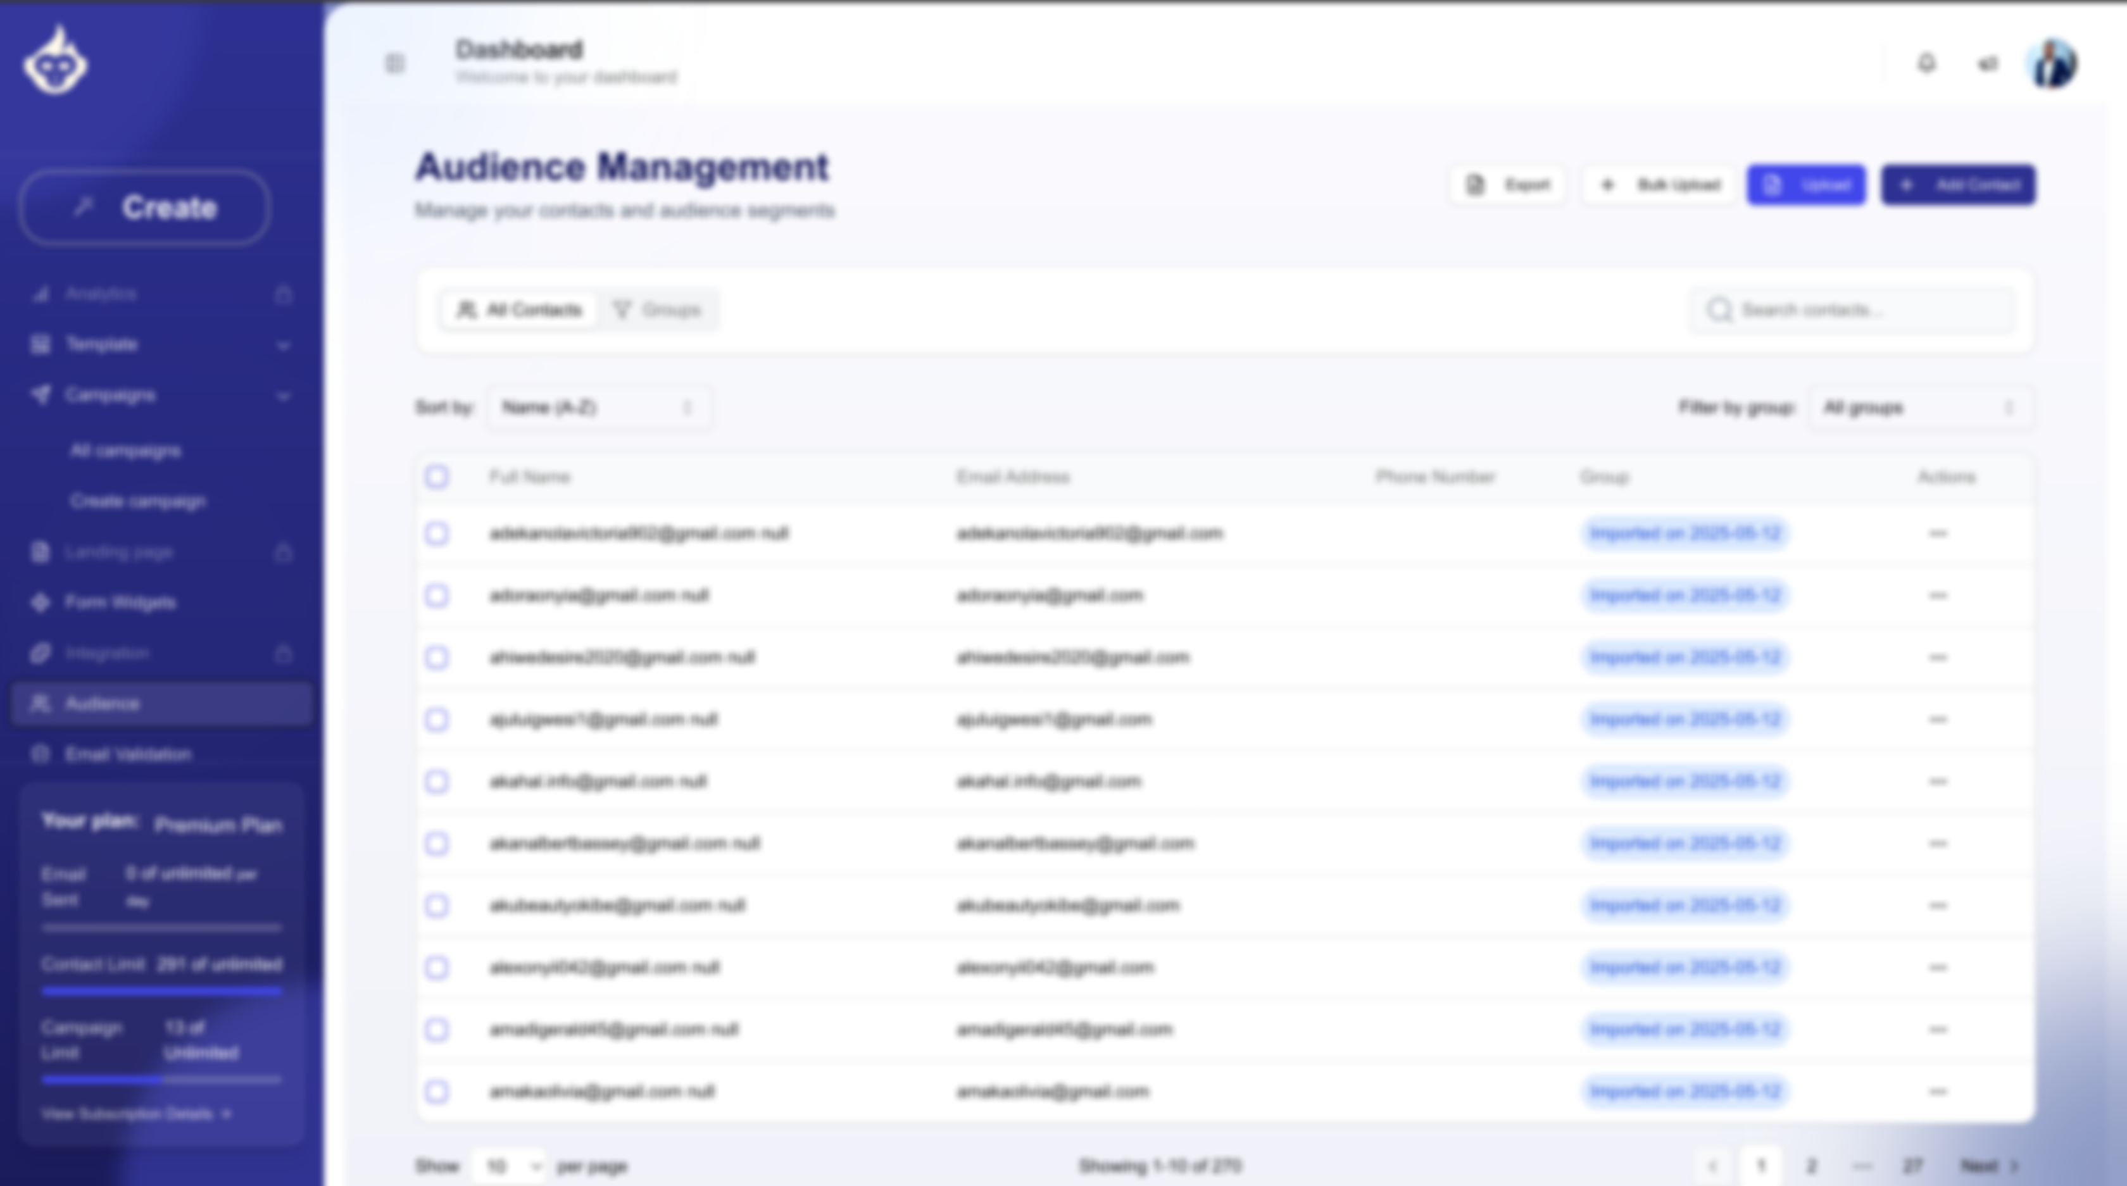Open Email Validation in sidebar

128,754
